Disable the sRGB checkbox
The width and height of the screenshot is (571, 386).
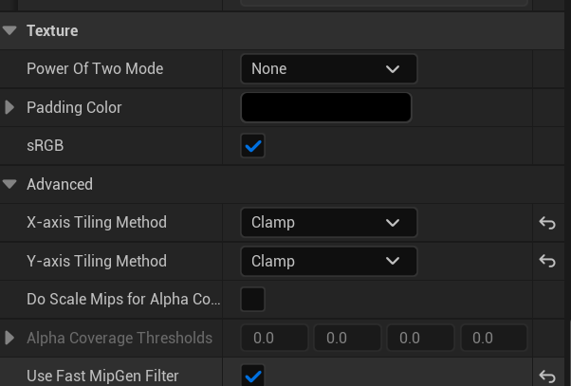252,146
